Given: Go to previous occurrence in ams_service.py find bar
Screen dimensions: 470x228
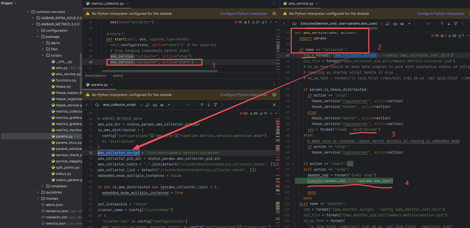Looking at the screenshot, I should pos(442,24).
